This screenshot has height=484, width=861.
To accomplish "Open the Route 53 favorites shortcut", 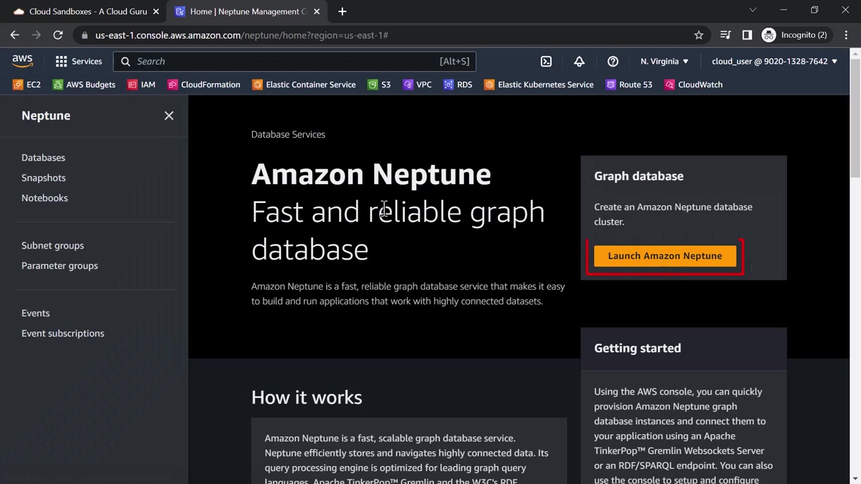I will pos(629,85).
